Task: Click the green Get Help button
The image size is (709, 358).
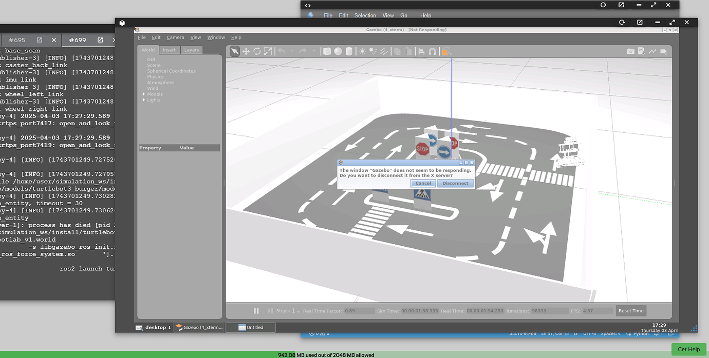Action: click(688, 349)
